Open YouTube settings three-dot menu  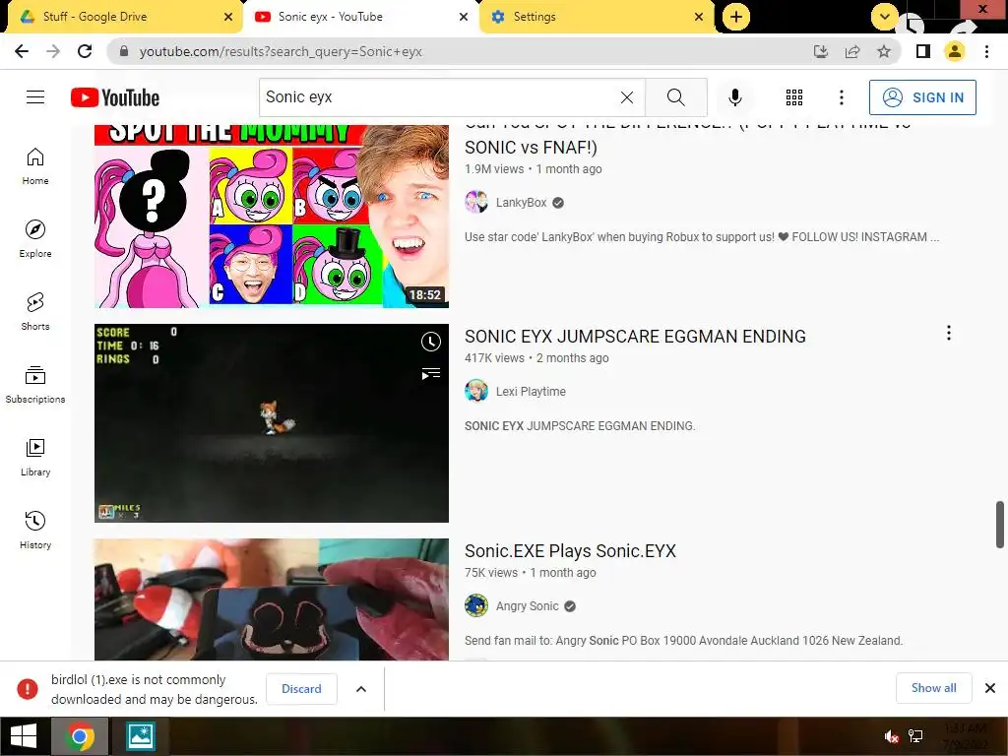point(841,97)
